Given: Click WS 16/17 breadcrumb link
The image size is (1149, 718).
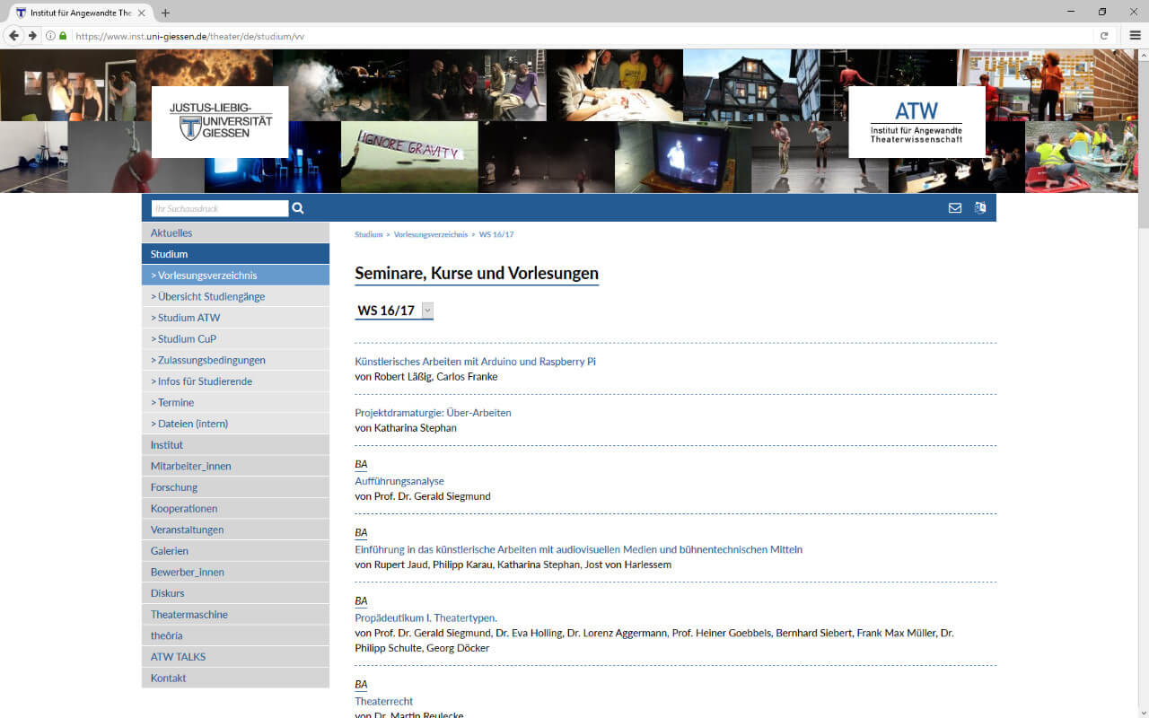Looking at the screenshot, I should (x=496, y=234).
